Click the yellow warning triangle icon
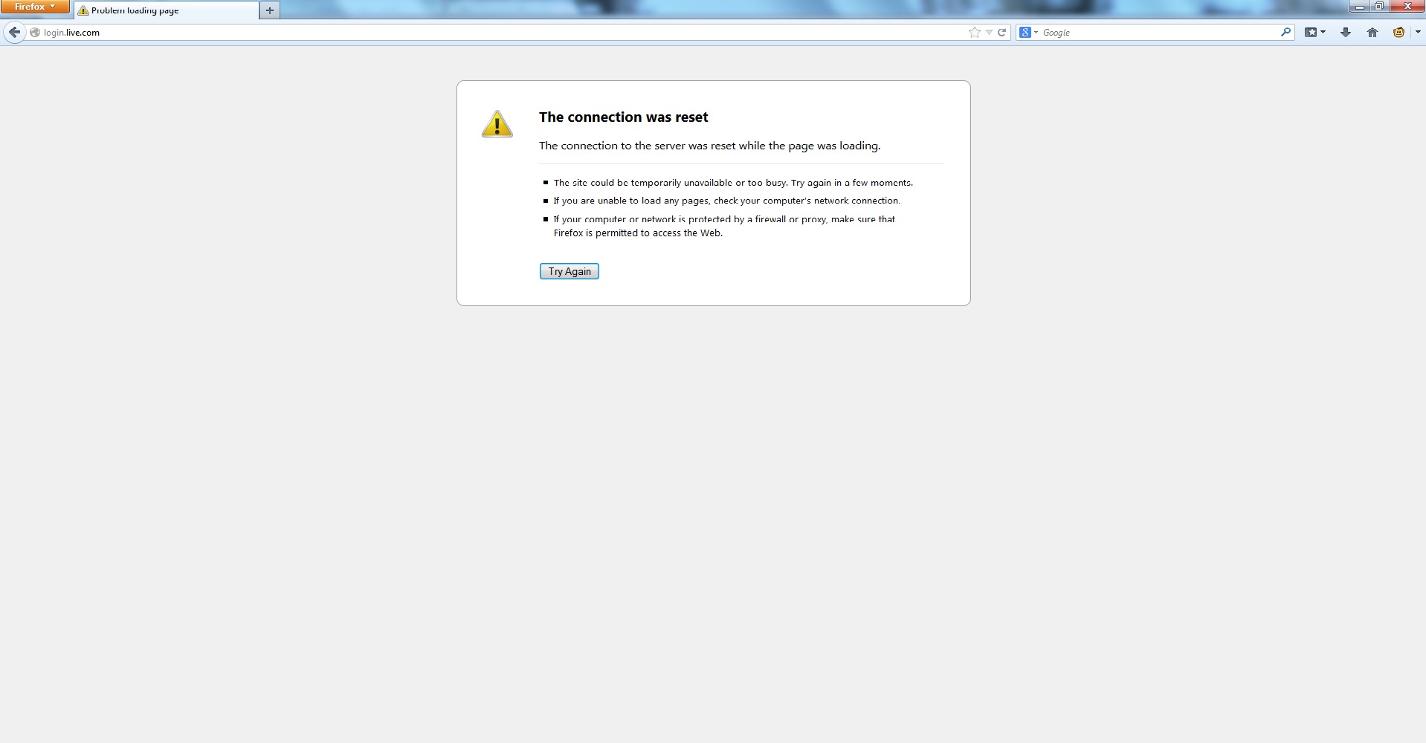Viewport: 1426px width, 743px height. point(497,124)
